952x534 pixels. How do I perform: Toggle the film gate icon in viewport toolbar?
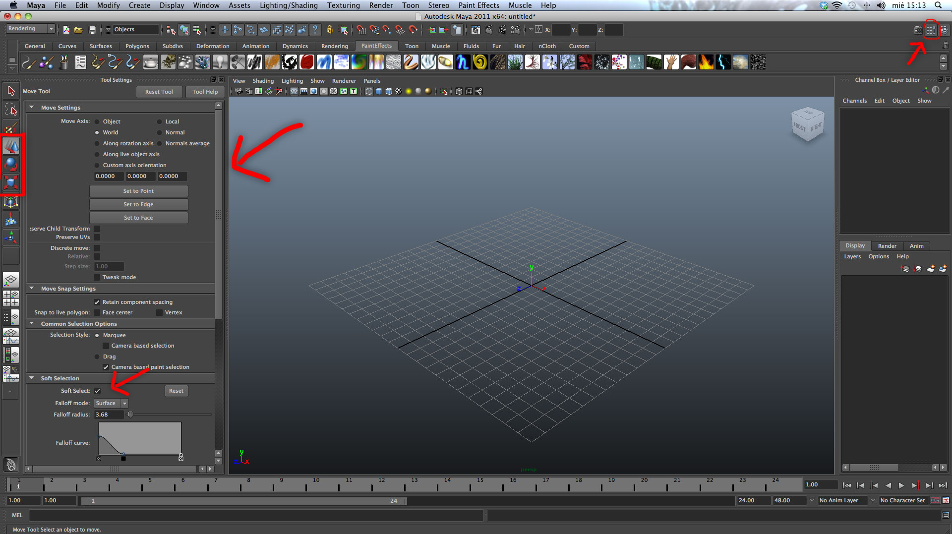tap(304, 91)
